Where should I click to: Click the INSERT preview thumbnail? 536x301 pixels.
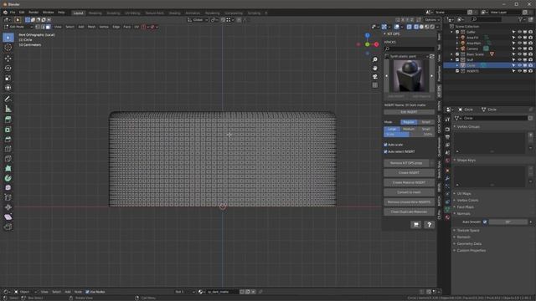(x=409, y=76)
